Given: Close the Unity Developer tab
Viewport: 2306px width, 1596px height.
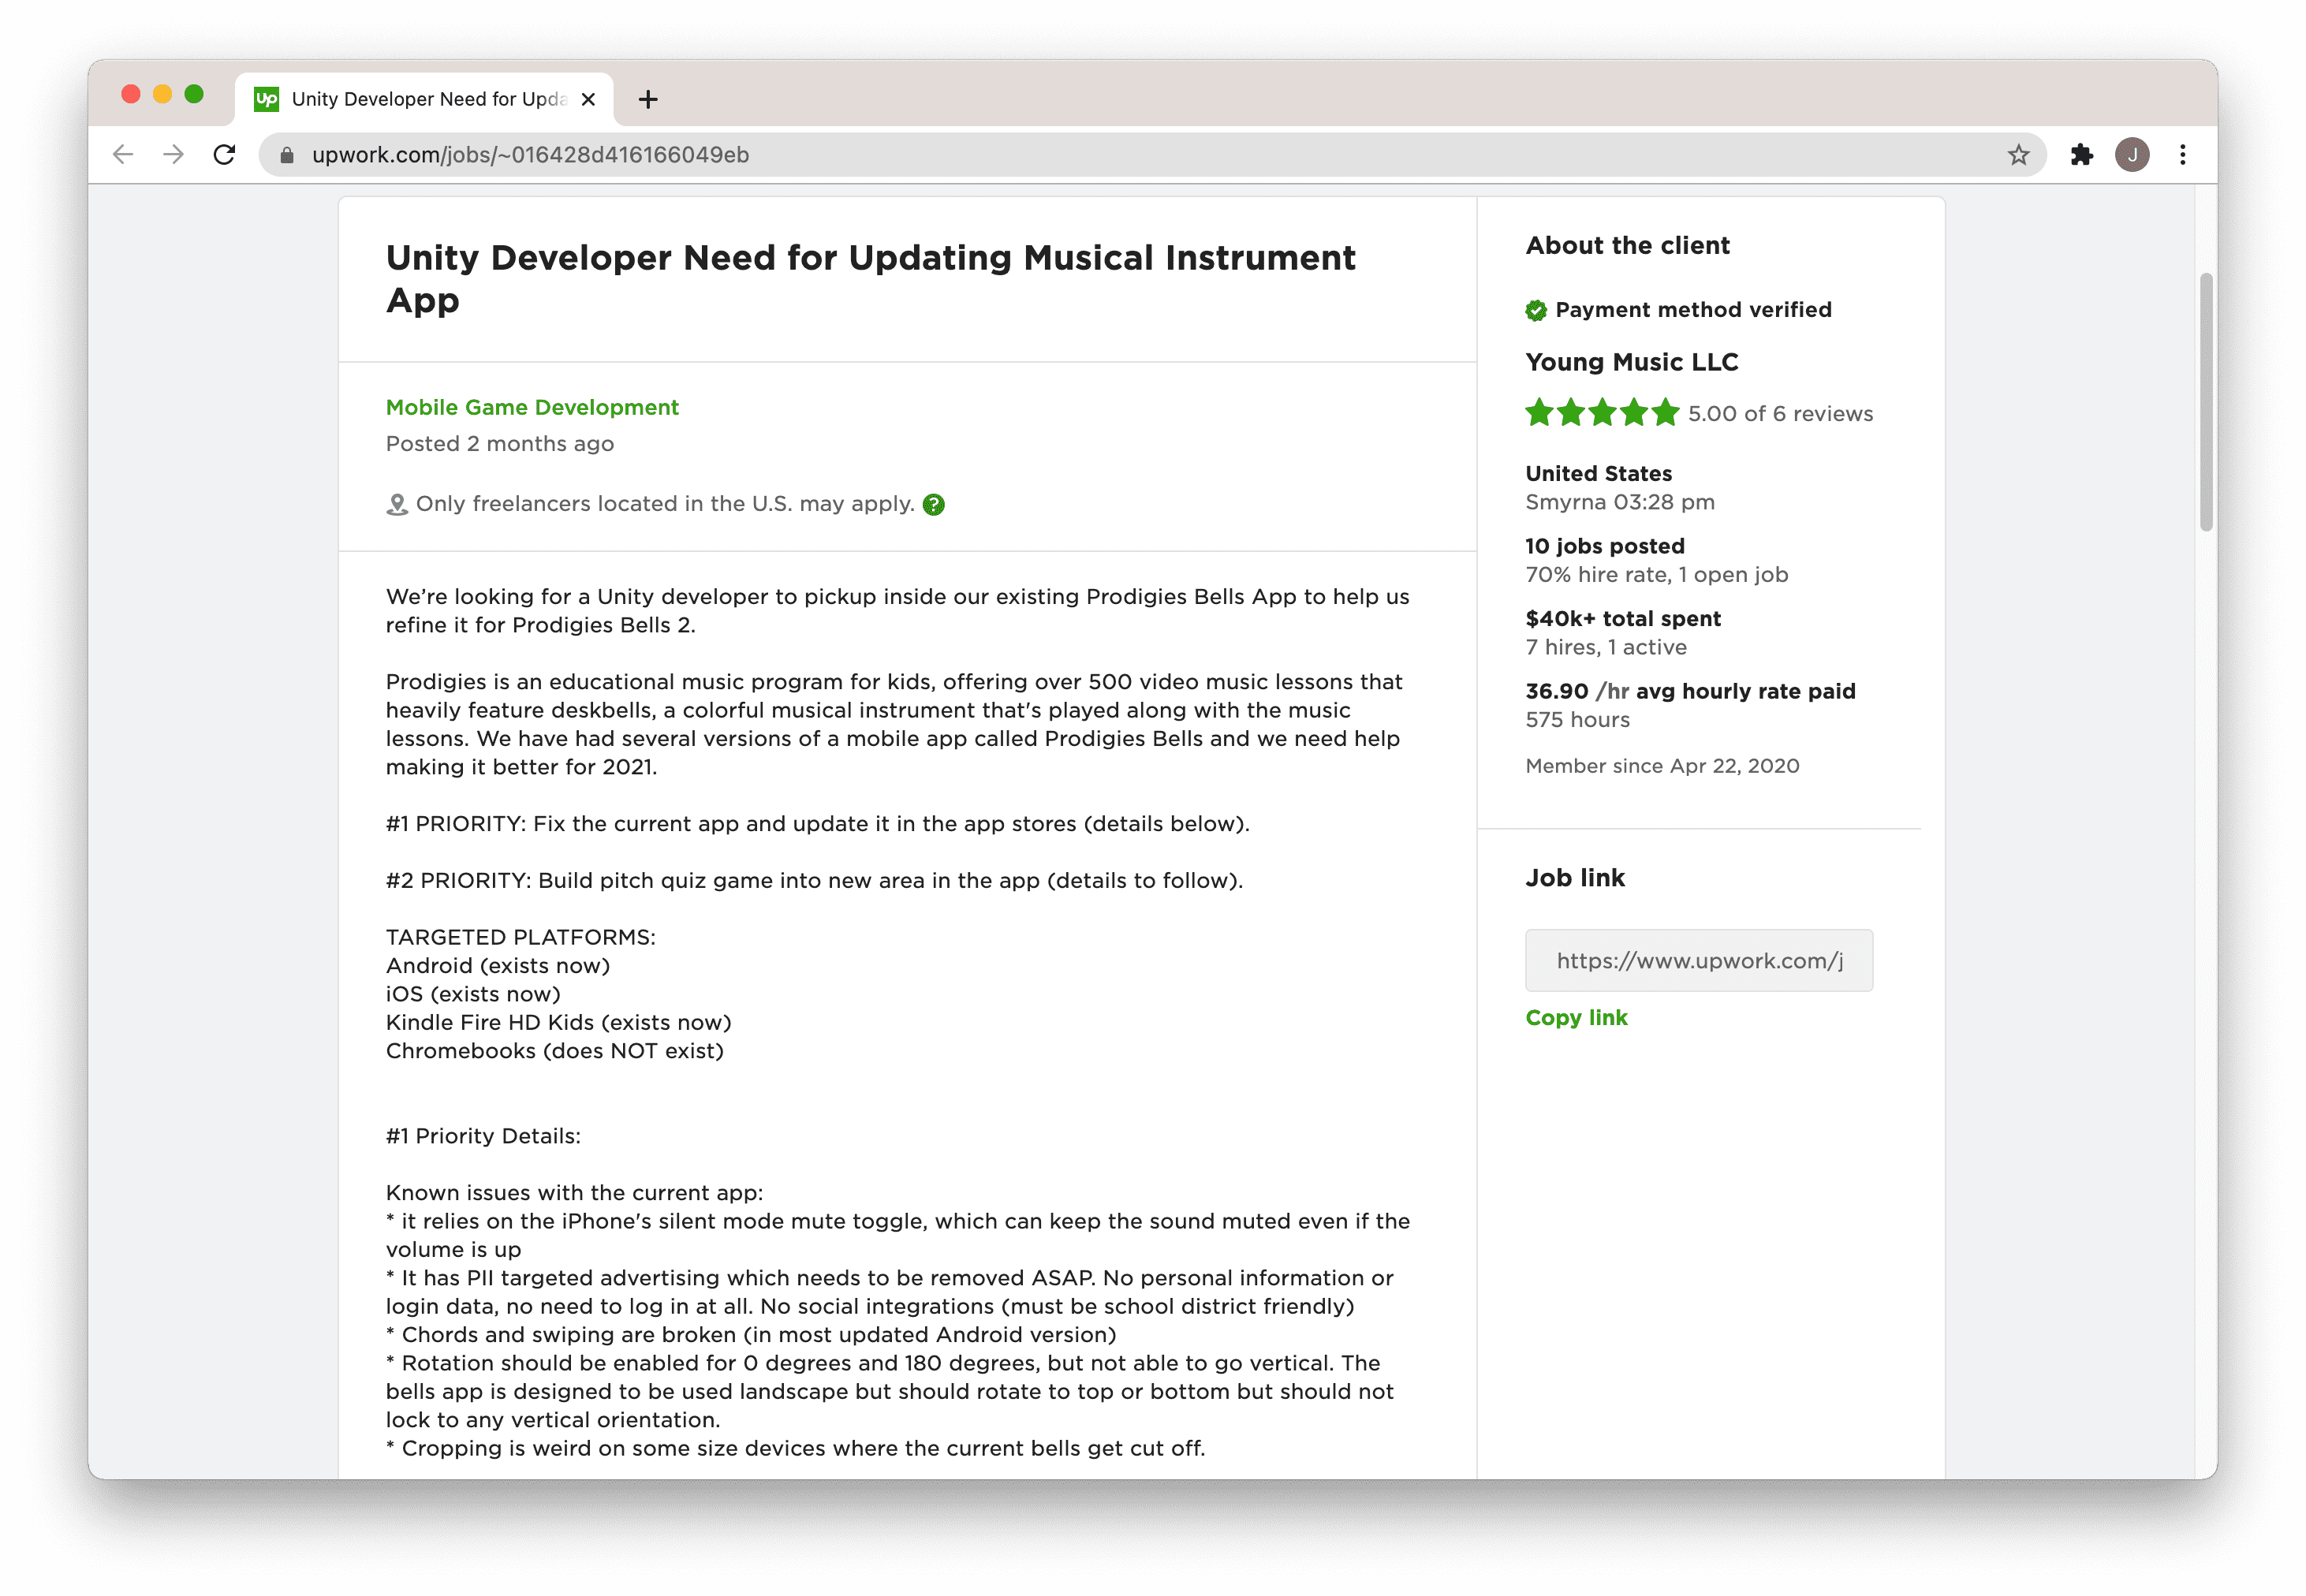Looking at the screenshot, I should click(x=589, y=99).
